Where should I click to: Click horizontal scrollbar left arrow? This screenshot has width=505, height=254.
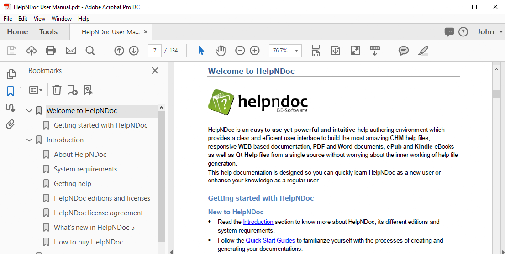[171, 251]
